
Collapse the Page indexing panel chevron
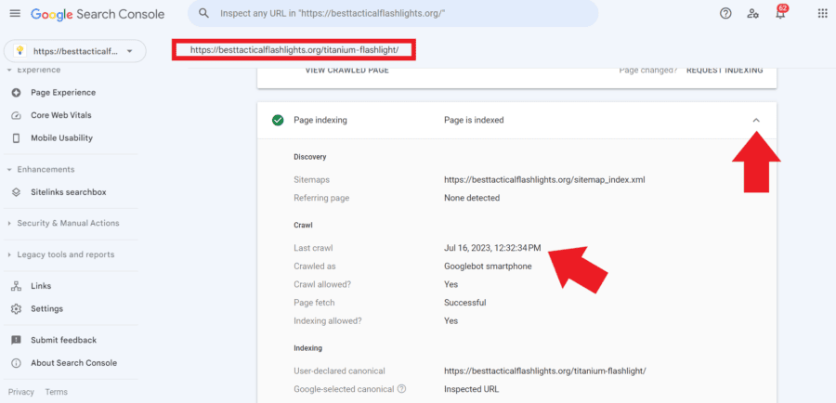tap(756, 121)
